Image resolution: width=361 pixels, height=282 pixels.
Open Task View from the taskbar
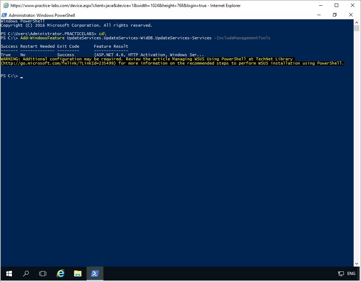[x=43, y=274]
